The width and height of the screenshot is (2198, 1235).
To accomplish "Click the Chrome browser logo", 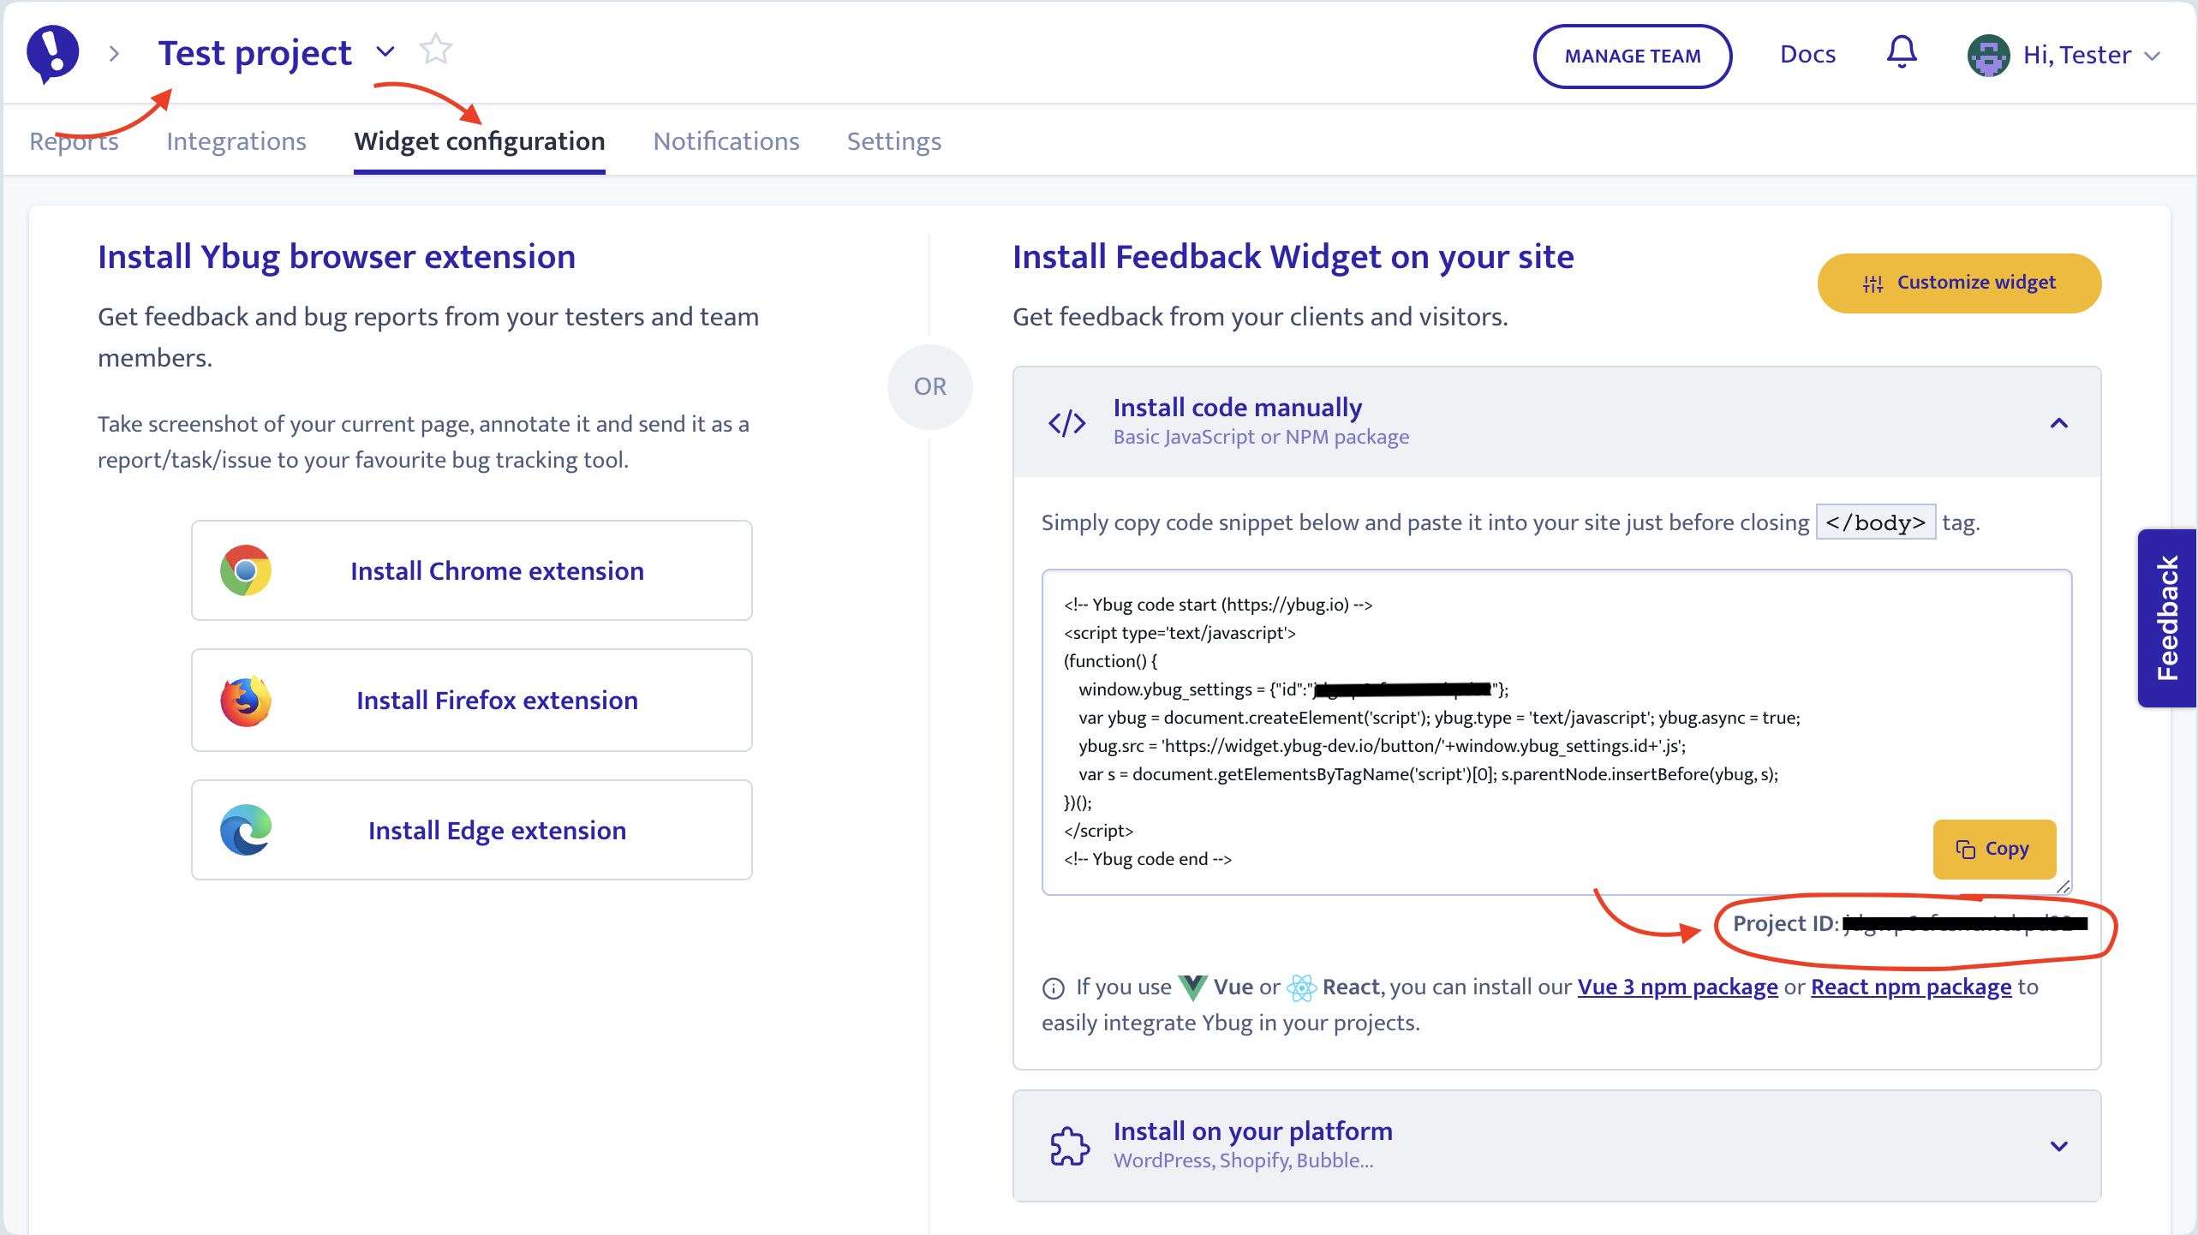I will 246,570.
